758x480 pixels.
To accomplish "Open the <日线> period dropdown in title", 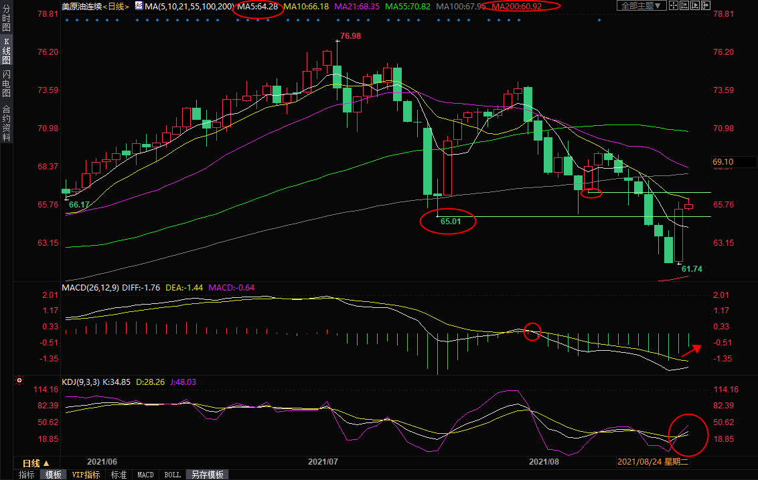I will click(x=117, y=6).
